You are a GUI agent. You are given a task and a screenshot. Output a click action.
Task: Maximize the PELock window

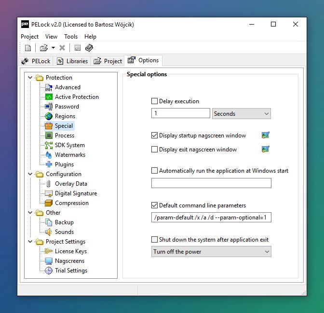click(273, 24)
